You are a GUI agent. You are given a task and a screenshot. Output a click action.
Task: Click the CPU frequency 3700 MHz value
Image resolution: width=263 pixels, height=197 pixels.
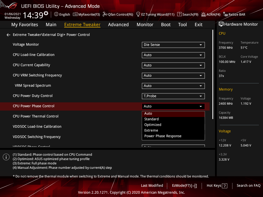point(226,48)
